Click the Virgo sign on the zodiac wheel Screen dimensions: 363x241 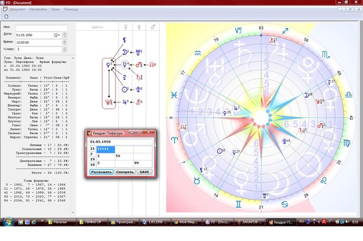point(347,143)
